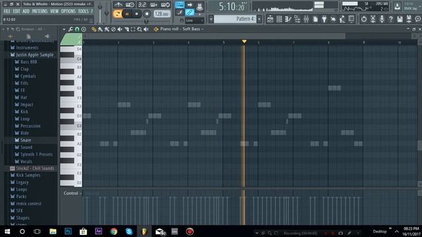This screenshot has height=237, width=422.
Task: Open piano roll options menu arrow
Action: coord(64,29)
